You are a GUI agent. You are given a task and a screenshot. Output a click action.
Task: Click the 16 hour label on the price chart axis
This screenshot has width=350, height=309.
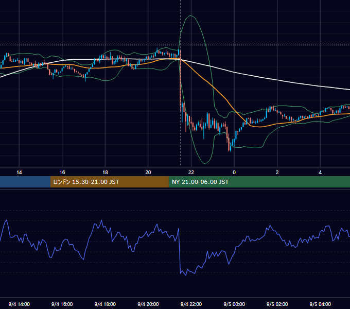pyautogui.click(x=62, y=173)
